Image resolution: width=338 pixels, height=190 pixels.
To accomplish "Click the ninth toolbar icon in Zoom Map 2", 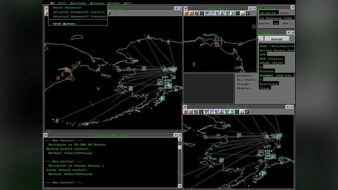I will point(227,13).
